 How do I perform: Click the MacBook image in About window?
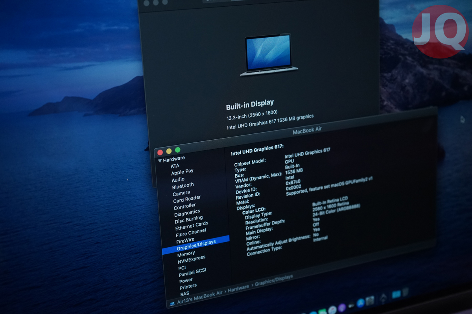pyautogui.click(x=269, y=55)
